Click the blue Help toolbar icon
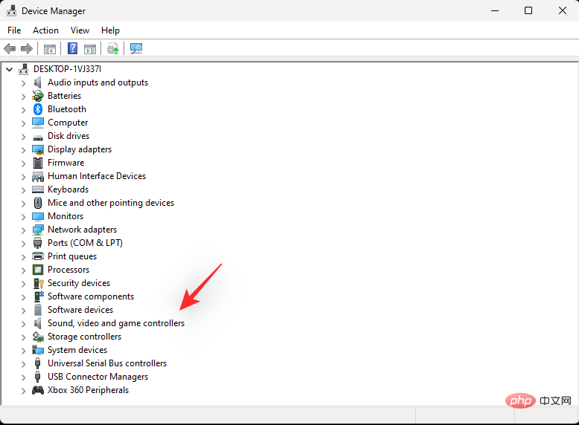The width and height of the screenshot is (579, 425). (72, 49)
